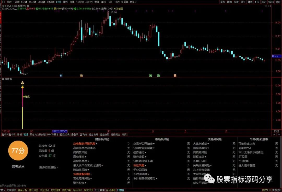
Task: Click the diamond icon at chart top-right
Action: 266,6
